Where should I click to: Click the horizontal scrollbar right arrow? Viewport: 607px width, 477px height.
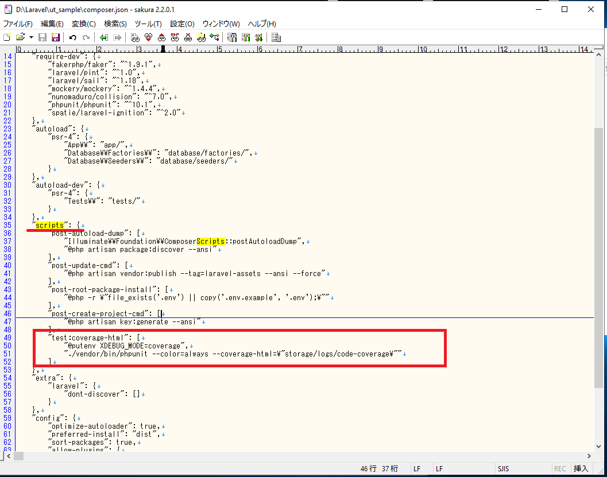tap(589, 456)
